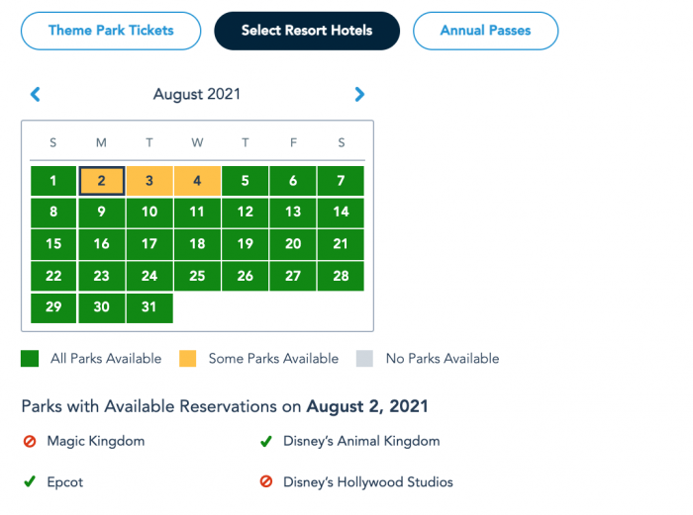The image size is (693, 515).
Task: Select the Select Resort Hotels tab
Action: pos(307,31)
